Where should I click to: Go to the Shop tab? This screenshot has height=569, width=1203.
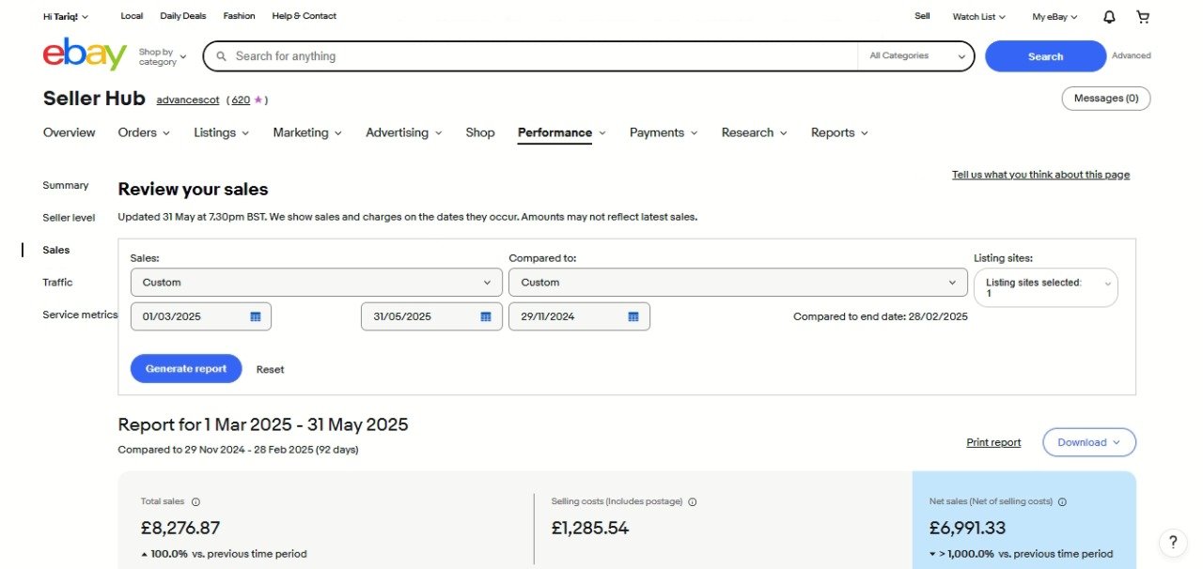(480, 133)
